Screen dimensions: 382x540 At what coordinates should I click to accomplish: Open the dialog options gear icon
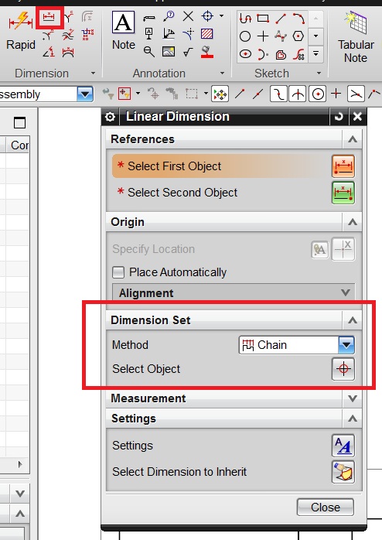(x=110, y=117)
